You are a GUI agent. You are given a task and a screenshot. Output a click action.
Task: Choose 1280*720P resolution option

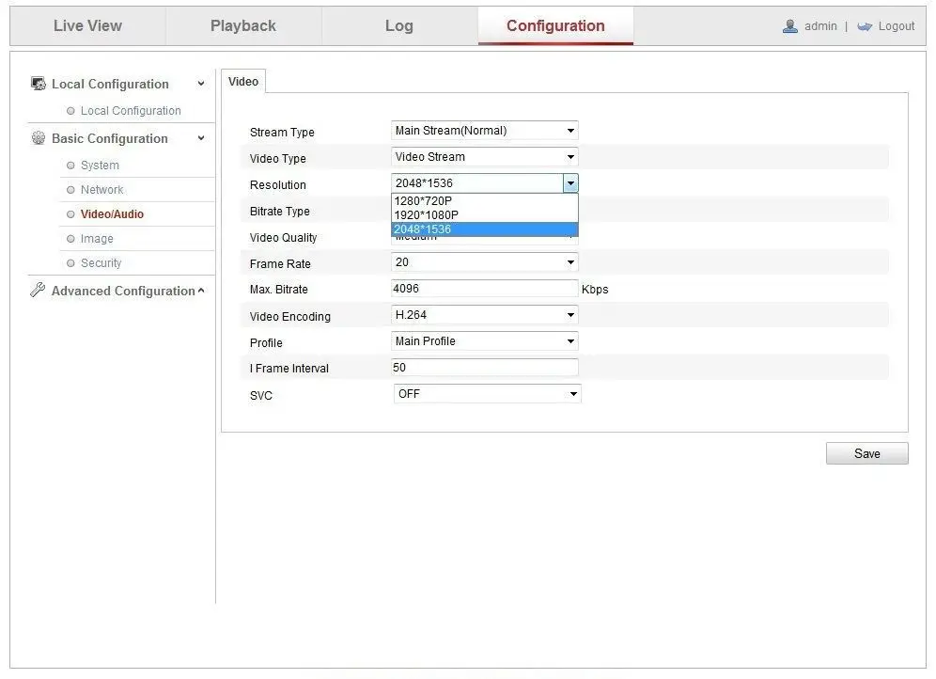click(484, 201)
